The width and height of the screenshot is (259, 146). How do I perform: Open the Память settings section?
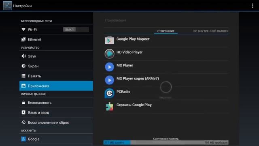(56, 76)
